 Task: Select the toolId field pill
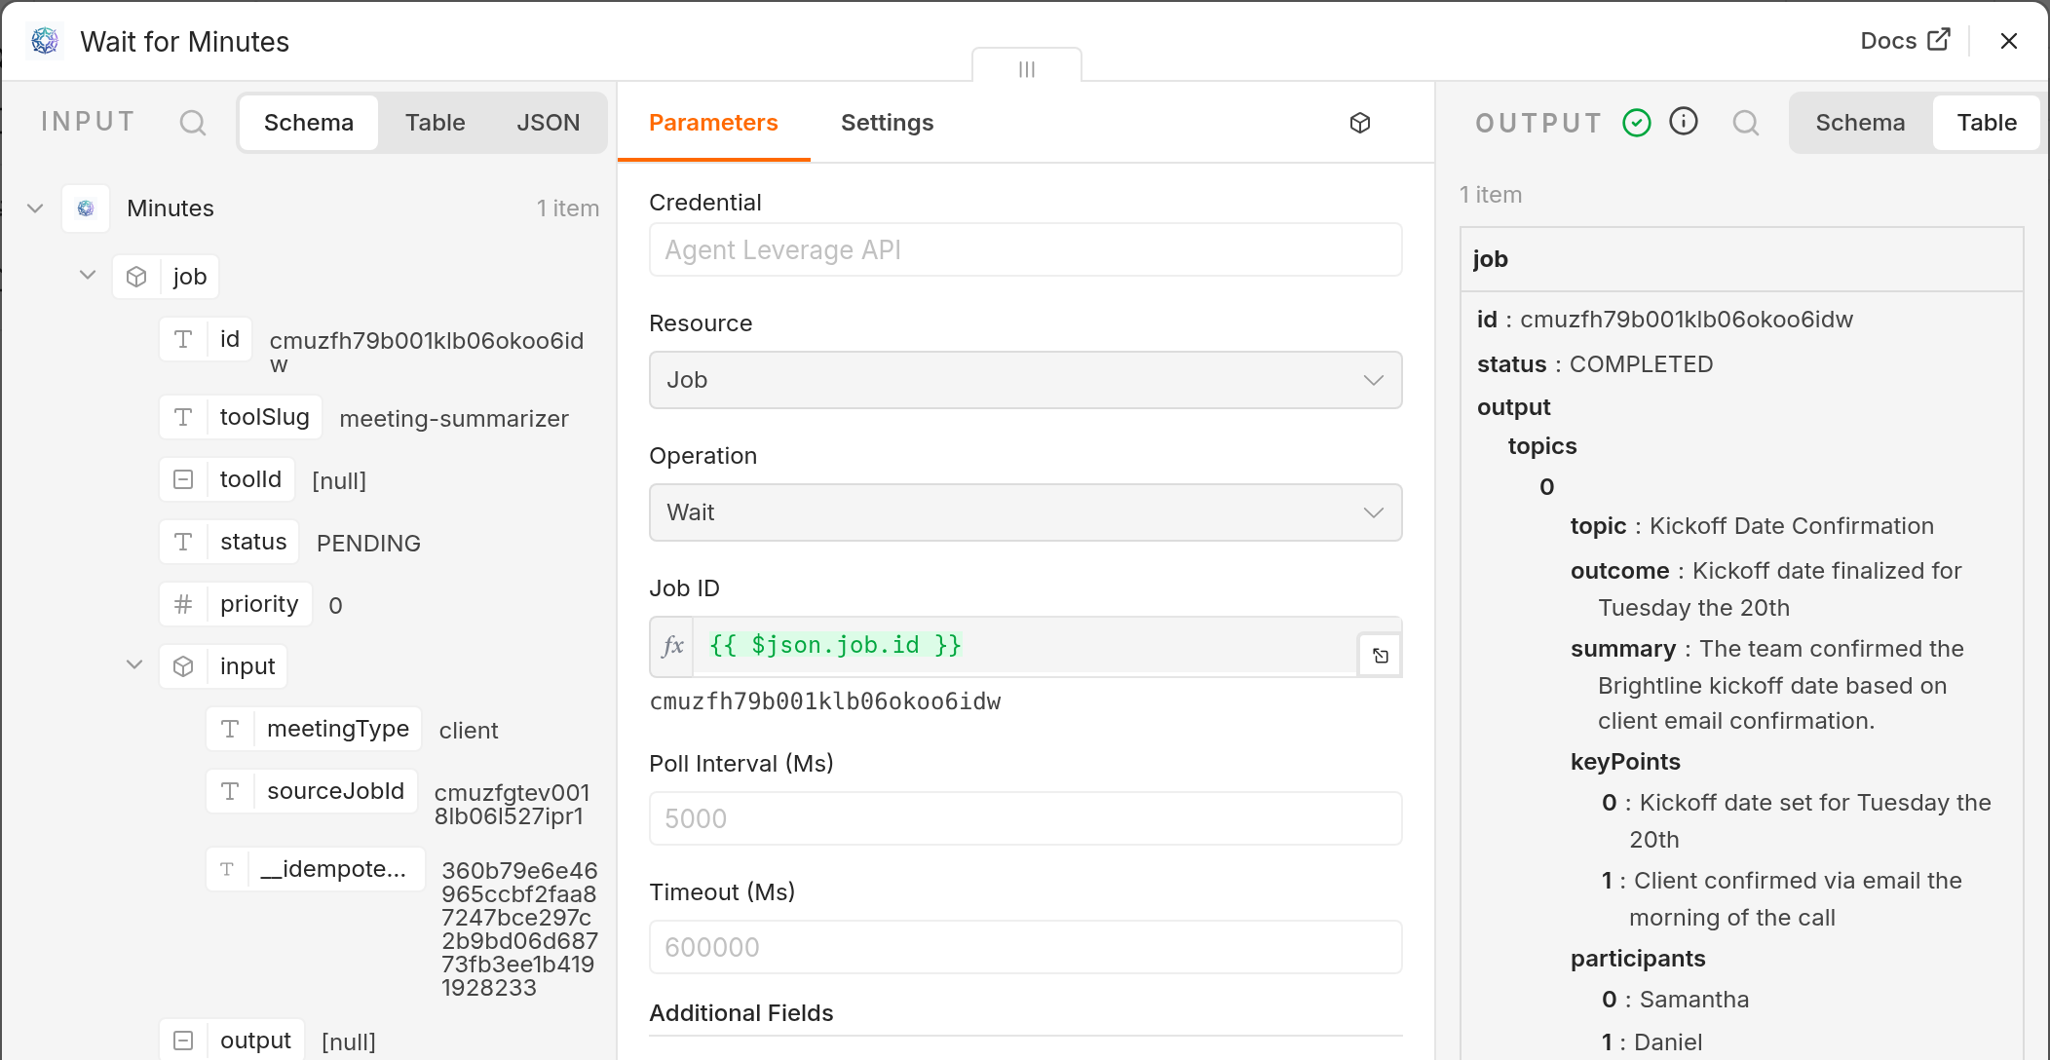[227, 479]
